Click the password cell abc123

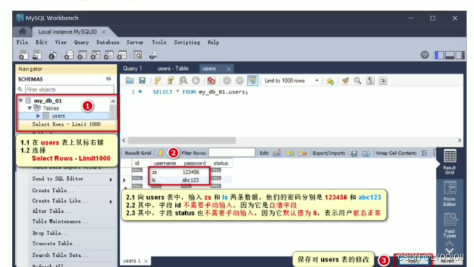coord(190,180)
